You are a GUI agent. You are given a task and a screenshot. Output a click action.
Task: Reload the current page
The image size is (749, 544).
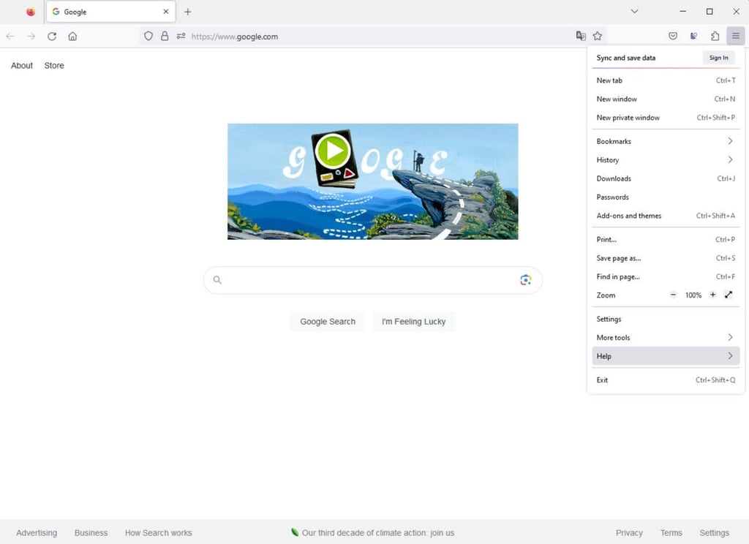[x=52, y=37]
